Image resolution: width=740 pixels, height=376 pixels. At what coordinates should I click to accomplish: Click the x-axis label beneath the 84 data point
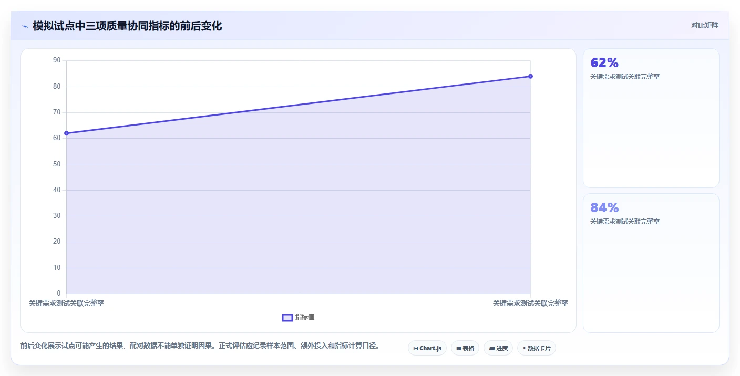(x=530, y=304)
